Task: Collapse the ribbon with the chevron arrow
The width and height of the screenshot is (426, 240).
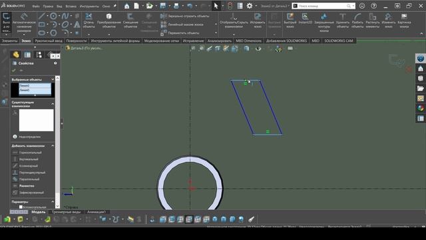Action: 421,33
